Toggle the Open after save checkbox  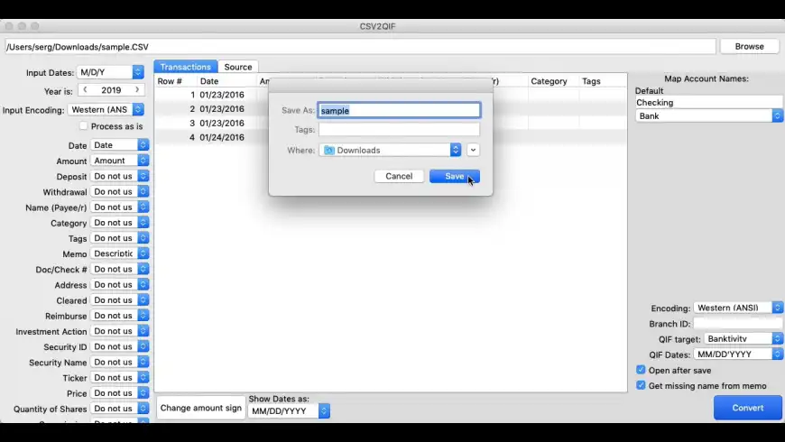point(641,370)
